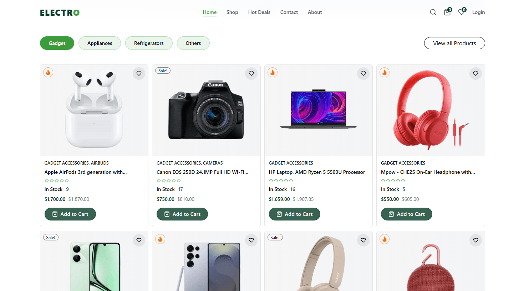Open the search icon in the header
Image resolution: width=524 pixels, height=291 pixels.
pyautogui.click(x=433, y=12)
